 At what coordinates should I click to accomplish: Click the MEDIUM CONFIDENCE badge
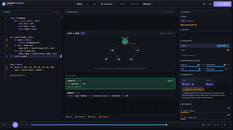click(x=193, y=89)
